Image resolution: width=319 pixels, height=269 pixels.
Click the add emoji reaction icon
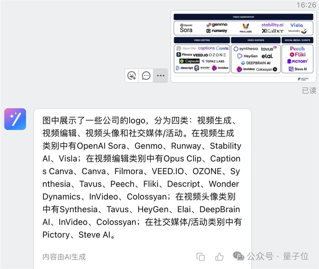pos(132,76)
